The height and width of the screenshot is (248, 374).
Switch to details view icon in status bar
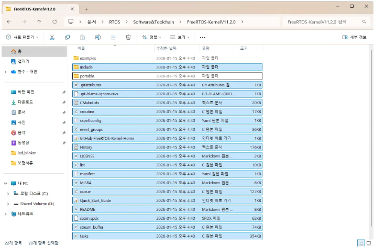pos(361,243)
